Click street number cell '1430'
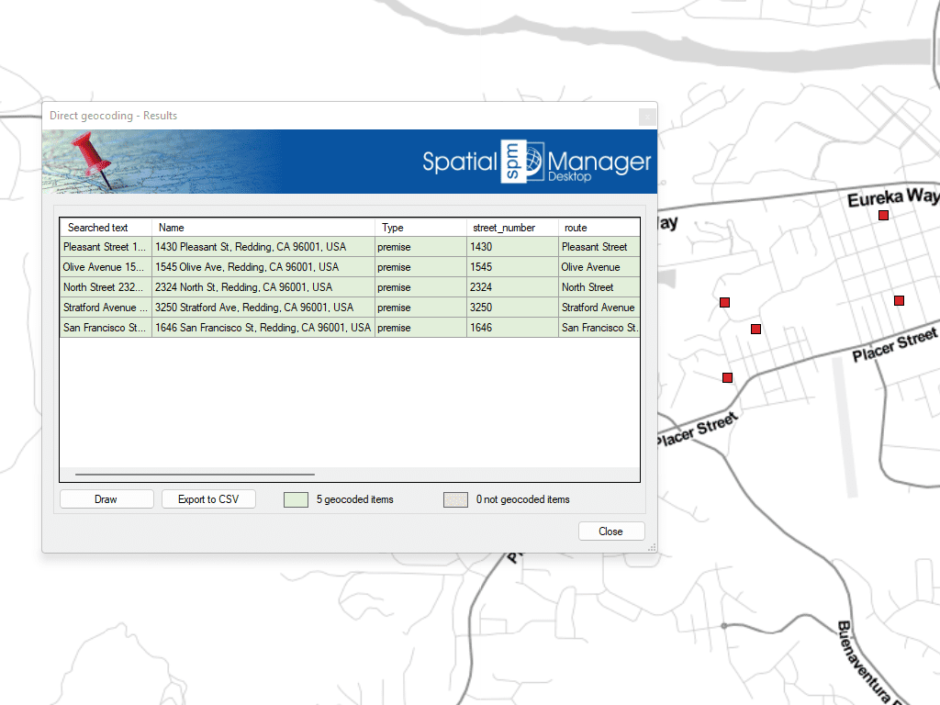 click(x=512, y=247)
